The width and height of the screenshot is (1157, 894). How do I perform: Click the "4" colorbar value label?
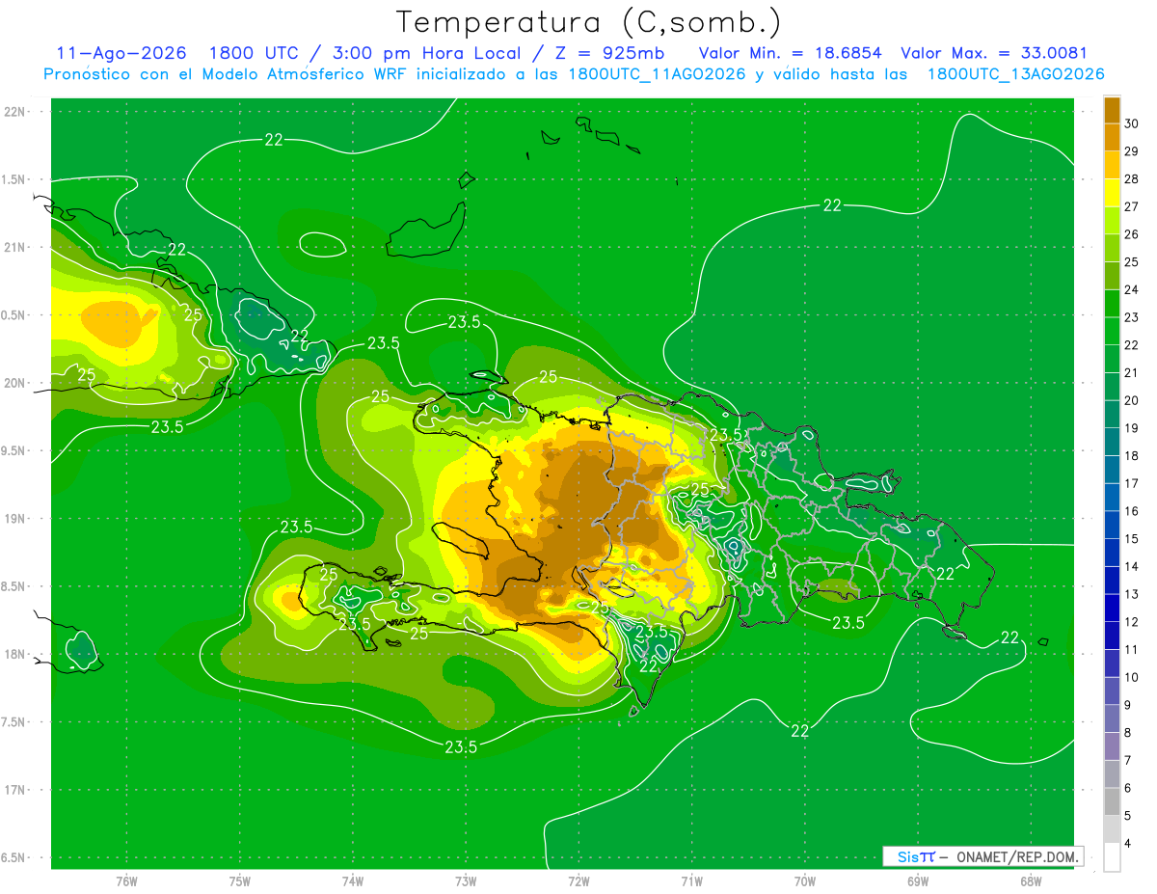[1128, 844]
